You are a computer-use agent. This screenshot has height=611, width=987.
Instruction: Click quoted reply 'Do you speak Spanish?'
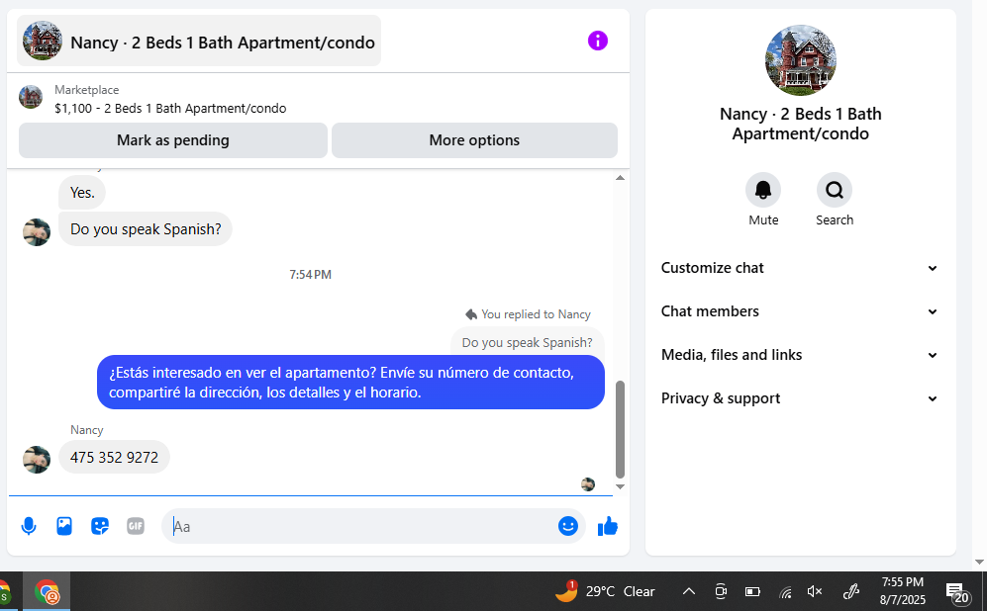[527, 342]
